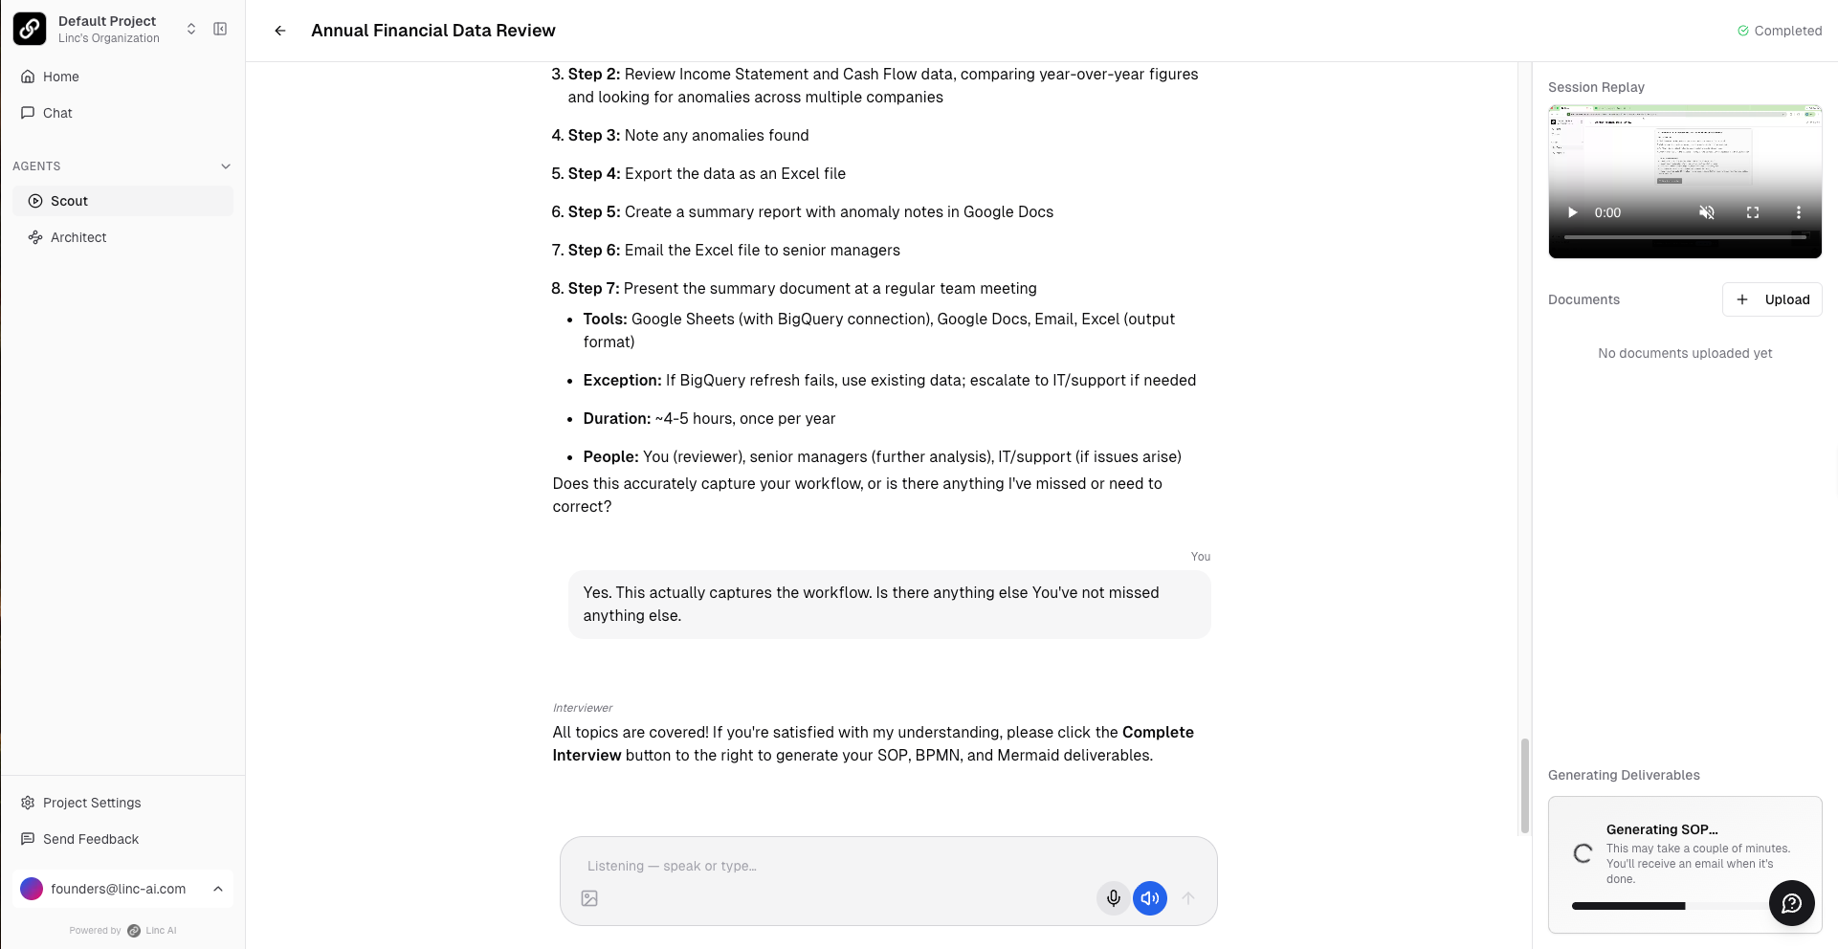This screenshot has height=949, width=1838.
Task: Toggle the microphone input
Action: (1113, 898)
